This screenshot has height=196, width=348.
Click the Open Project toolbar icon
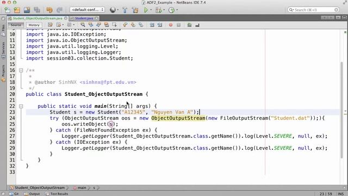27,10
